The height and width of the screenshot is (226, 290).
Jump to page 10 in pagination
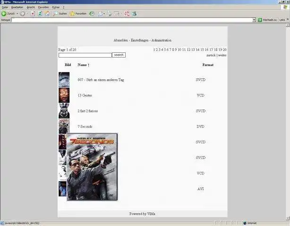[x=179, y=50]
